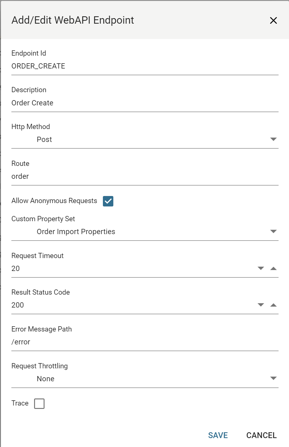Viewport: 289px width, 447px height.
Task: Expand the Custom Property Set dropdown
Action: [x=273, y=232]
